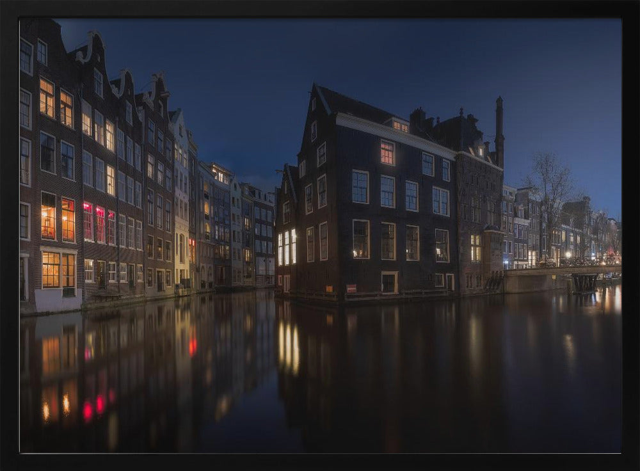640x471 pixels.
Task: Click the warm-lit window beside the stone tower
Action: point(476,248)
